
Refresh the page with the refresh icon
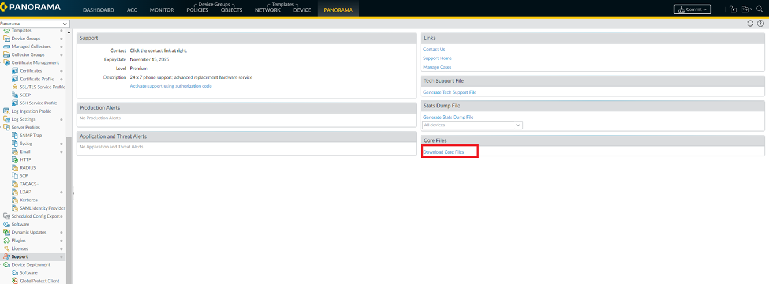pyautogui.click(x=750, y=24)
